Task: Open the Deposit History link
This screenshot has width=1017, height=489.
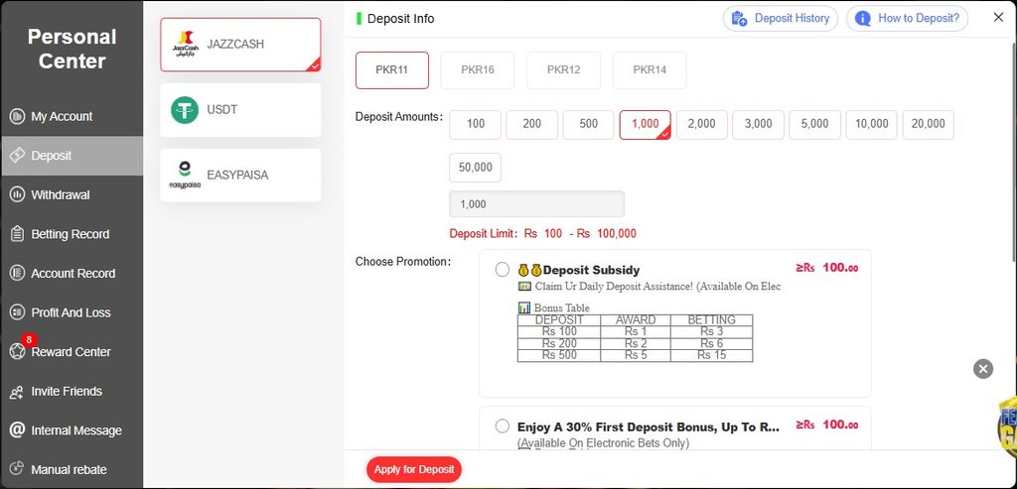Action: 781,18
